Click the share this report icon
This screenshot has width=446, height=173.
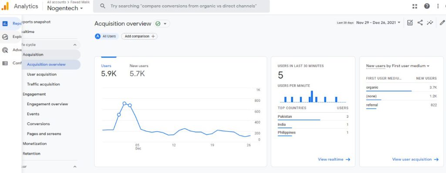[420, 23]
